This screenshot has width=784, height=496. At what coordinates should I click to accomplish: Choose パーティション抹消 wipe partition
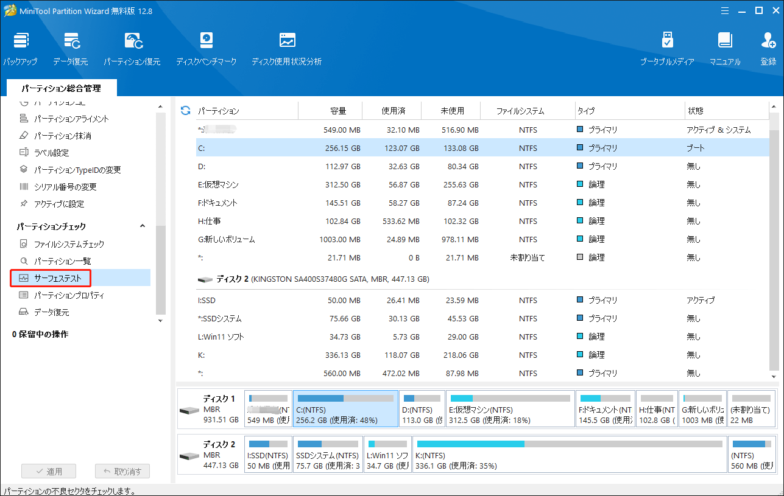57,136
